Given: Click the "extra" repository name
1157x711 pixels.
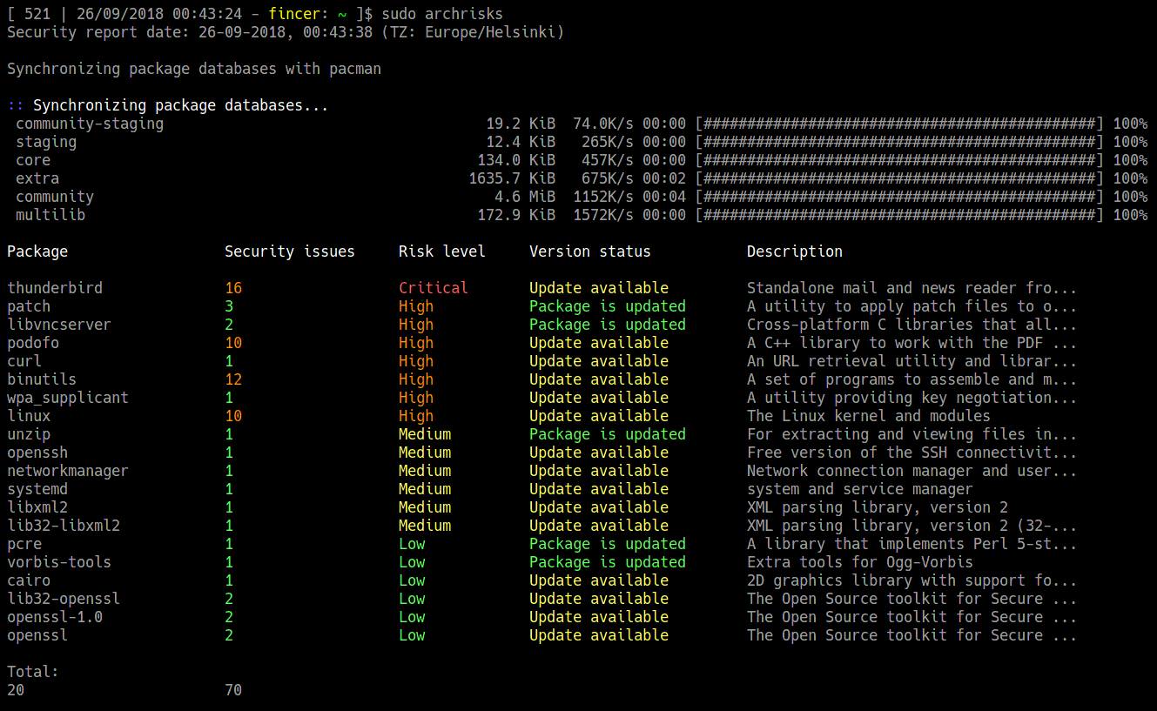Looking at the screenshot, I should point(37,178).
